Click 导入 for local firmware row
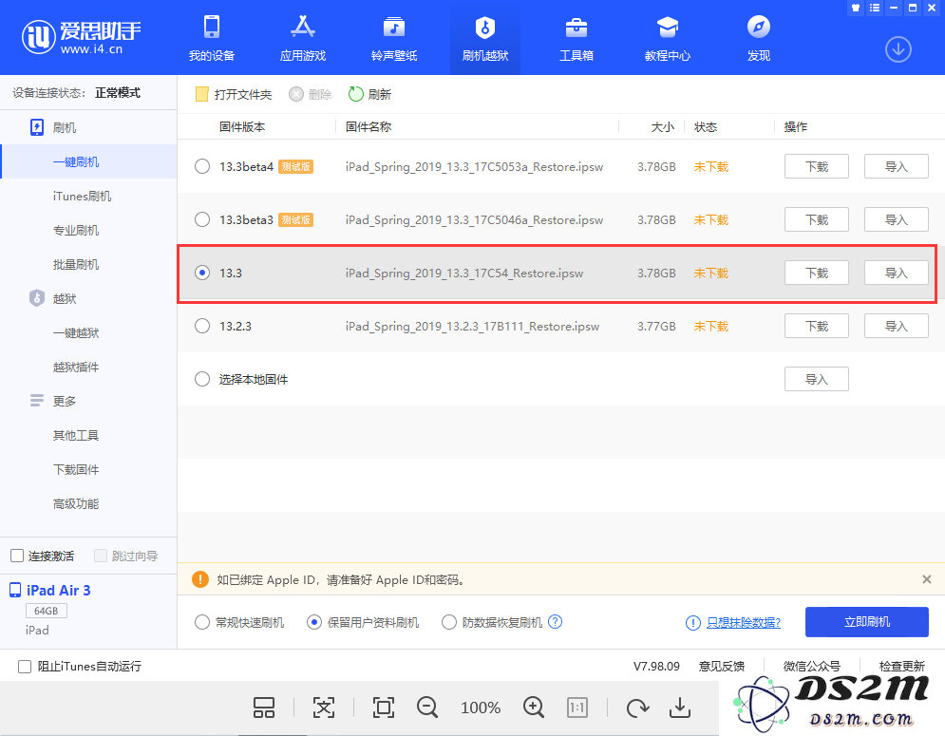The image size is (945, 736). [x=817, y=379]
